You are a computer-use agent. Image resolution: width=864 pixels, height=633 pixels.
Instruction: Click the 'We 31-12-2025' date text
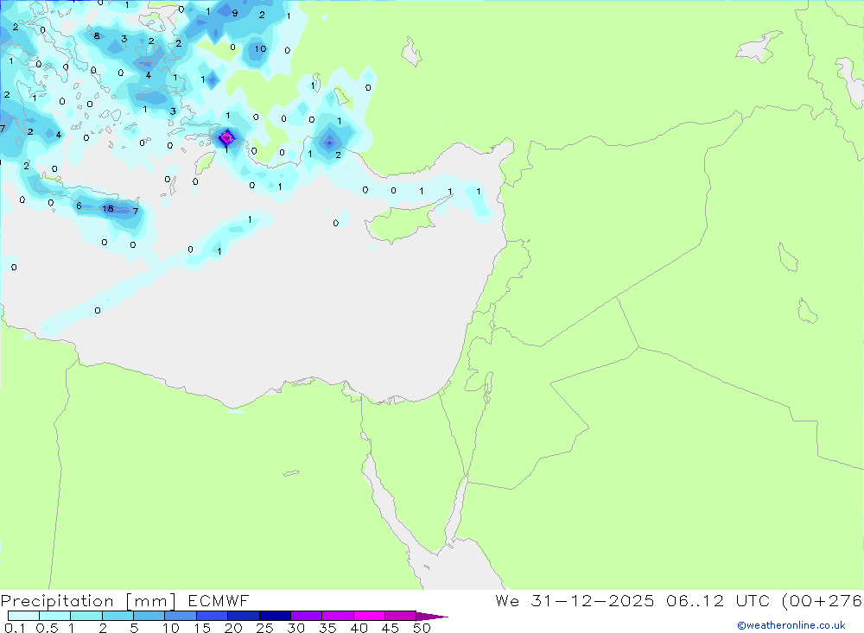575,600
